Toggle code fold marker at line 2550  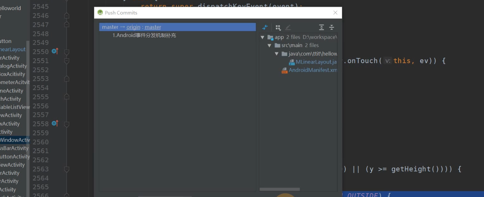(67, 52)
